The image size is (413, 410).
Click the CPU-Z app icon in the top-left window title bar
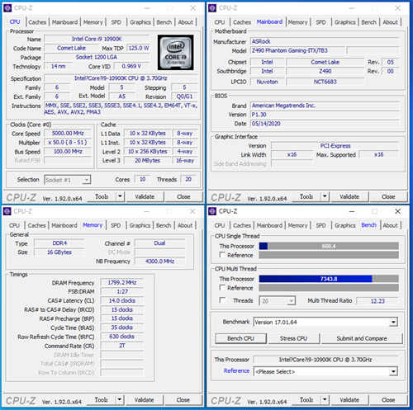[x=7, y=8]
